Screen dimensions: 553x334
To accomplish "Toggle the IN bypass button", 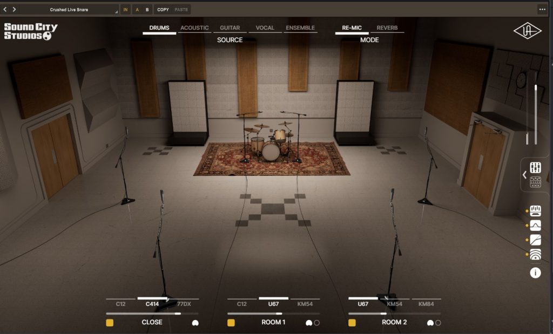I will pyautogui.click(x=126, y=10).
